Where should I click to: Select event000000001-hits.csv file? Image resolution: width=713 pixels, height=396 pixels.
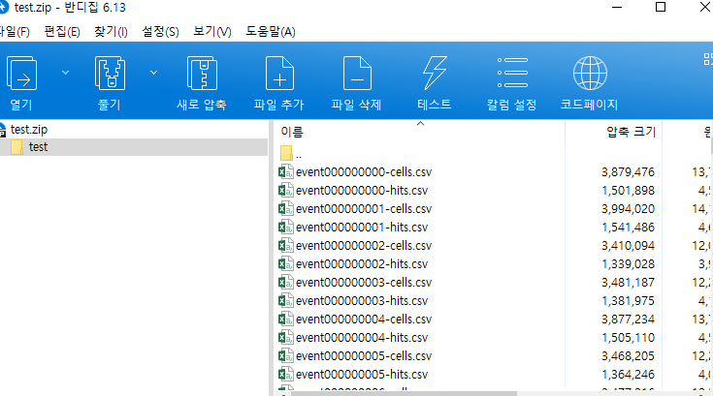(362, 228)
